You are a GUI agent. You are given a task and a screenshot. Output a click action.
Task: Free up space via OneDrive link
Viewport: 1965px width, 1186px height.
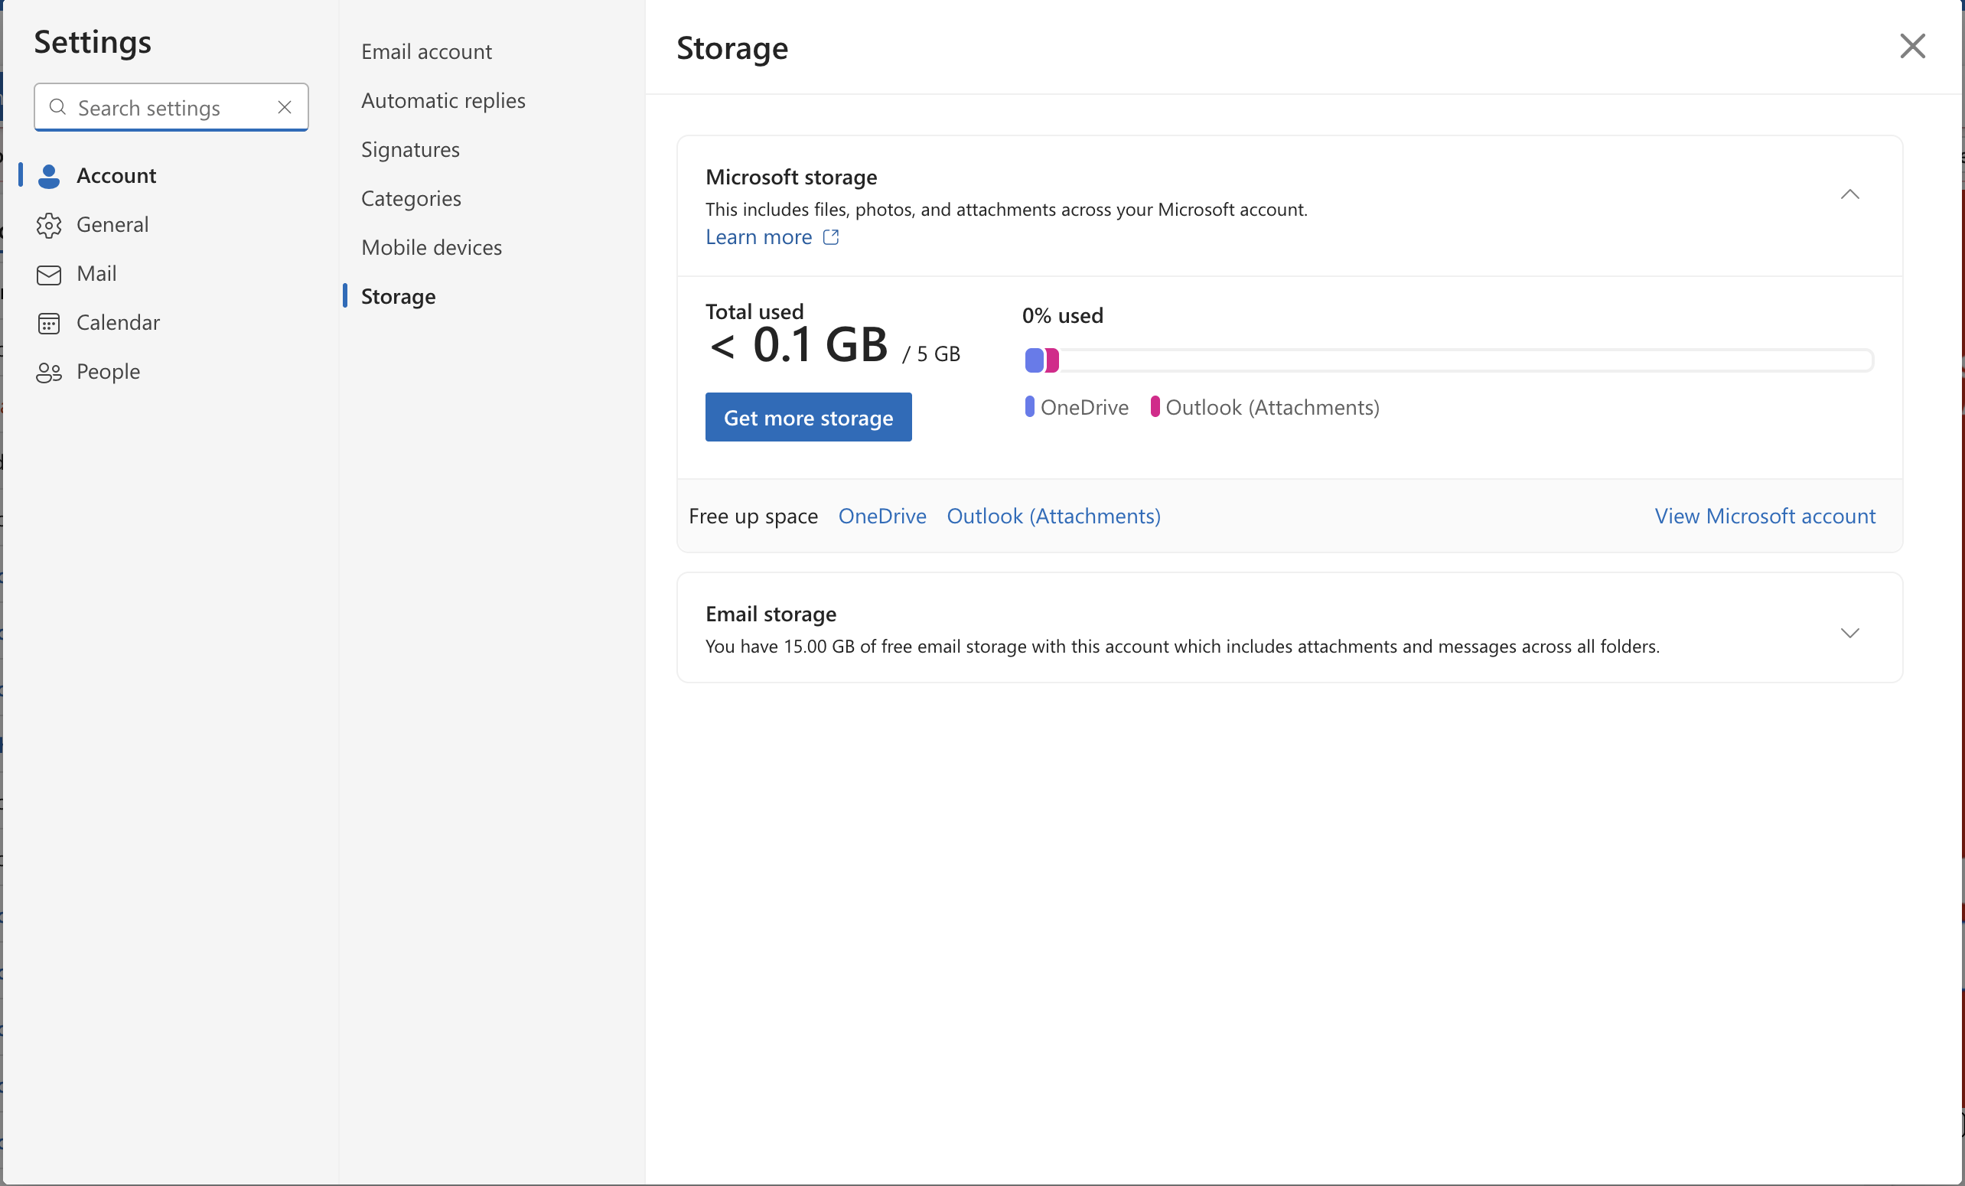882,516
